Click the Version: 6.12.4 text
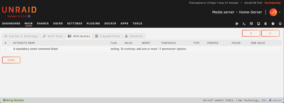Viewport: 284px width, 103px height. (17, 16)
